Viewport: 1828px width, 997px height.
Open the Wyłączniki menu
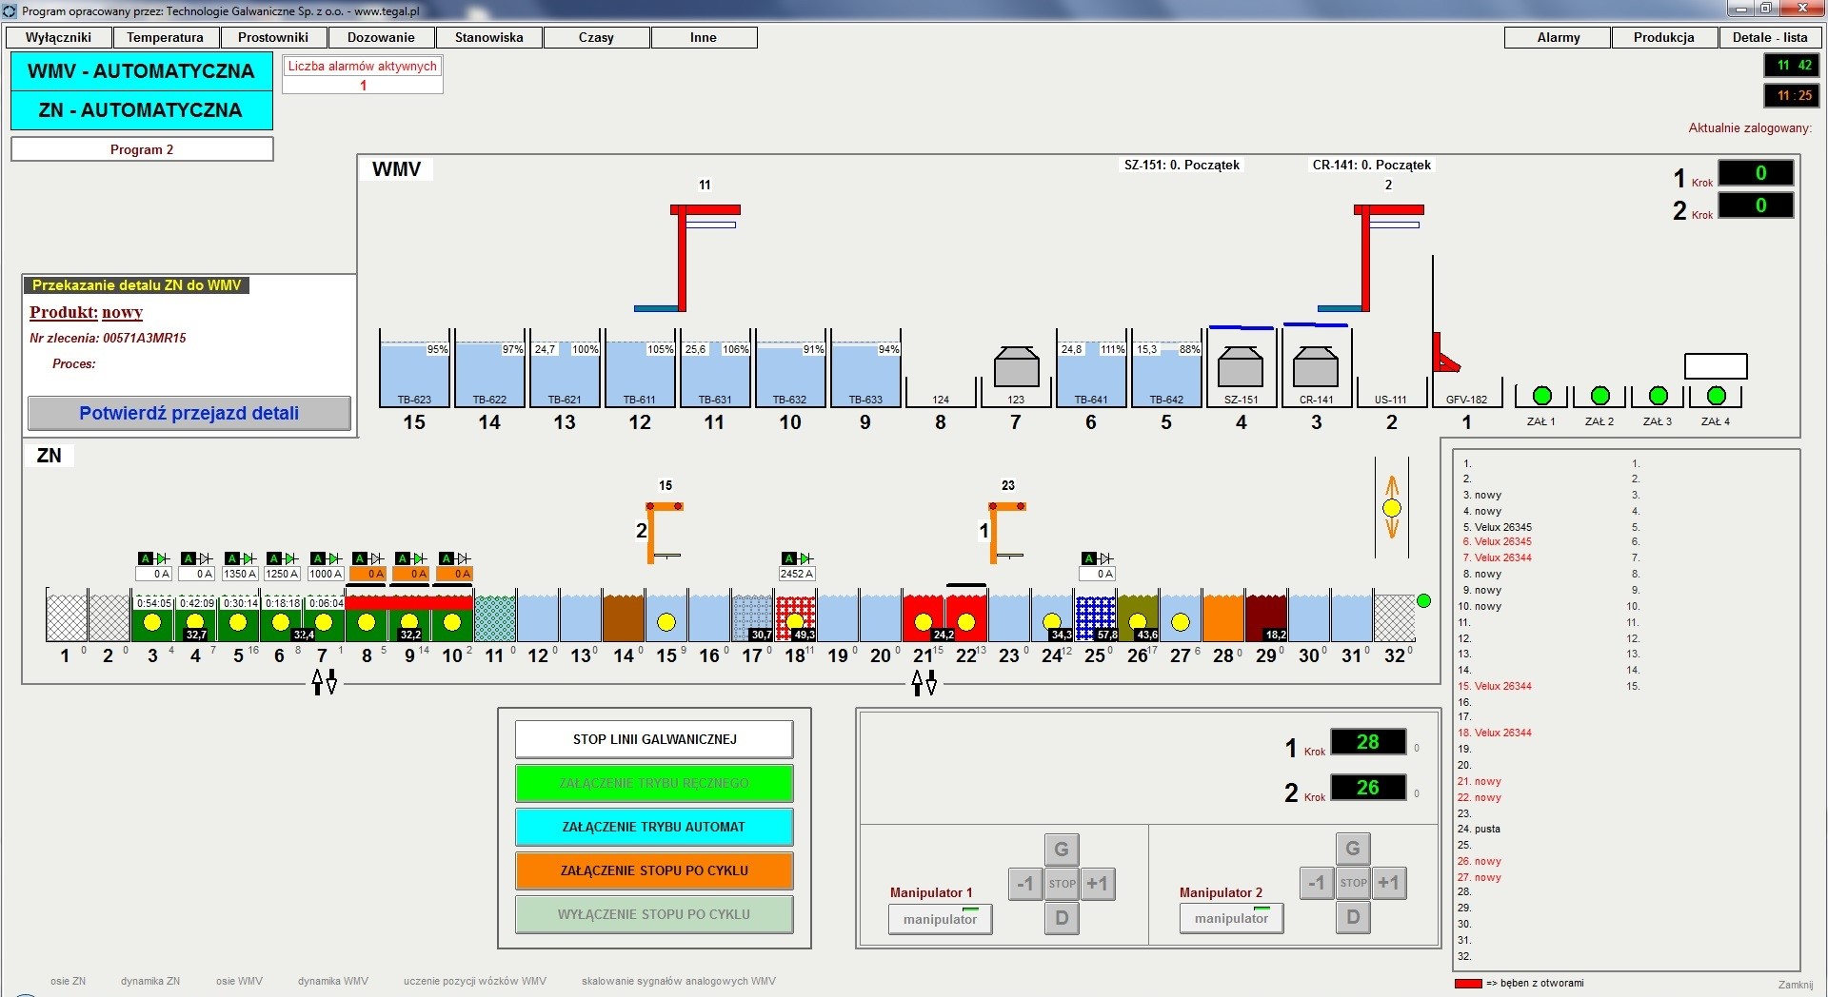[59, 37]
